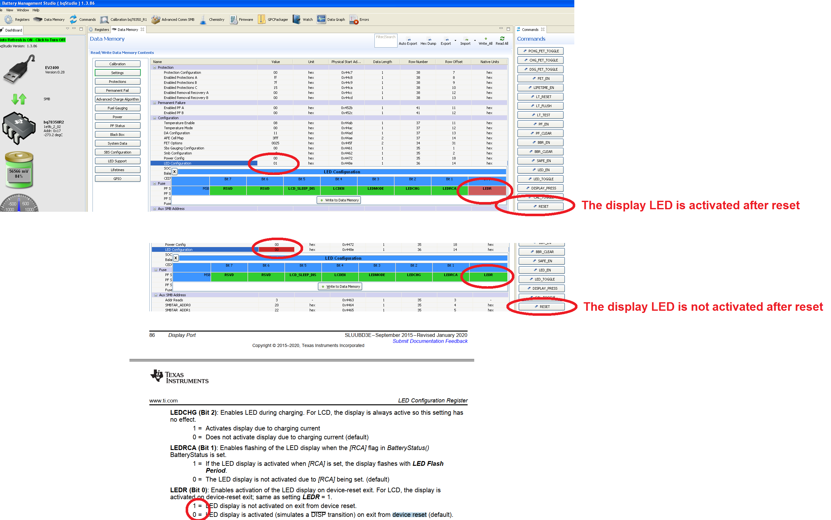The width and height of the screenshot is (831, 520).
Task: Open the View menu
Action: (x=10, y=10)
